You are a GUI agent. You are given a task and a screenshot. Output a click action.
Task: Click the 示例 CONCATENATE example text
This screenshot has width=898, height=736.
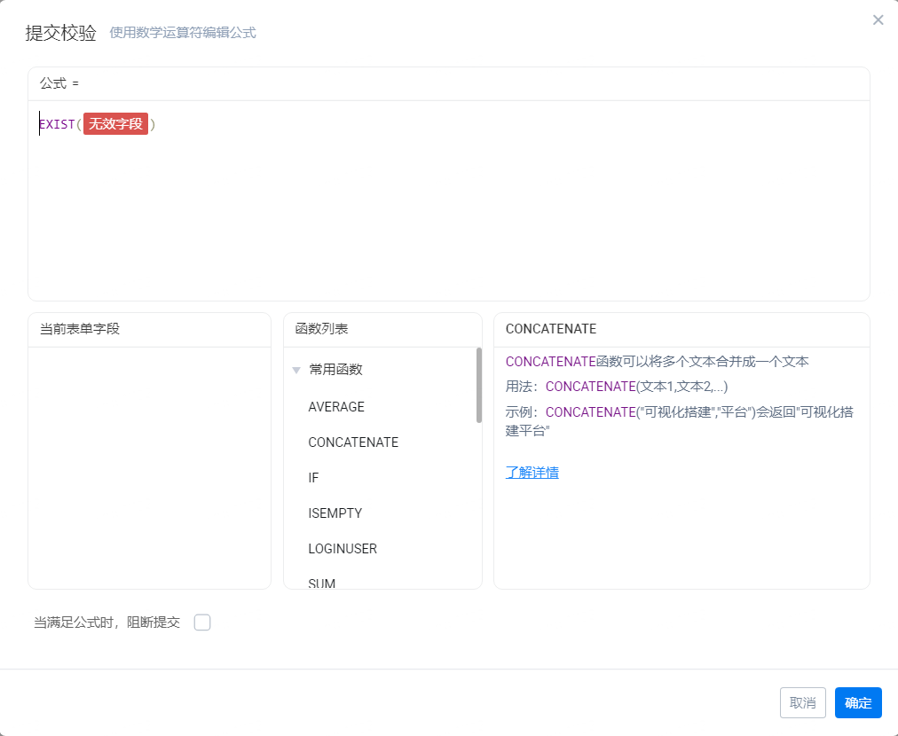pos(679,421)
